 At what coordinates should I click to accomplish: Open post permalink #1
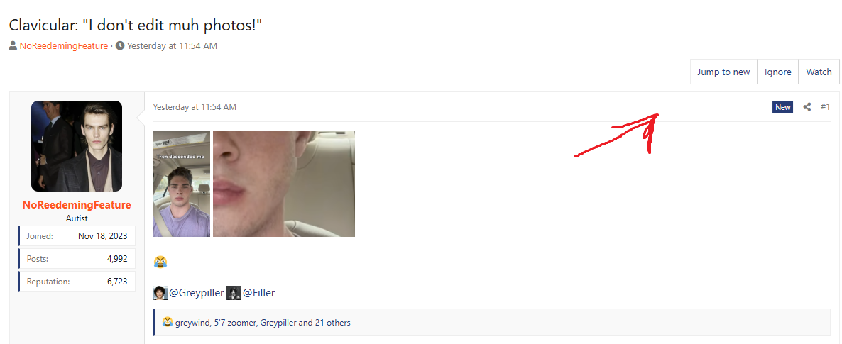(x=825, y=107)
